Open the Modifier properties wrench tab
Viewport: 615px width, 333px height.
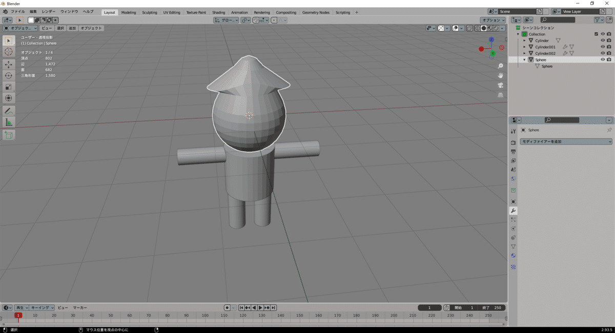coord(513,211)
